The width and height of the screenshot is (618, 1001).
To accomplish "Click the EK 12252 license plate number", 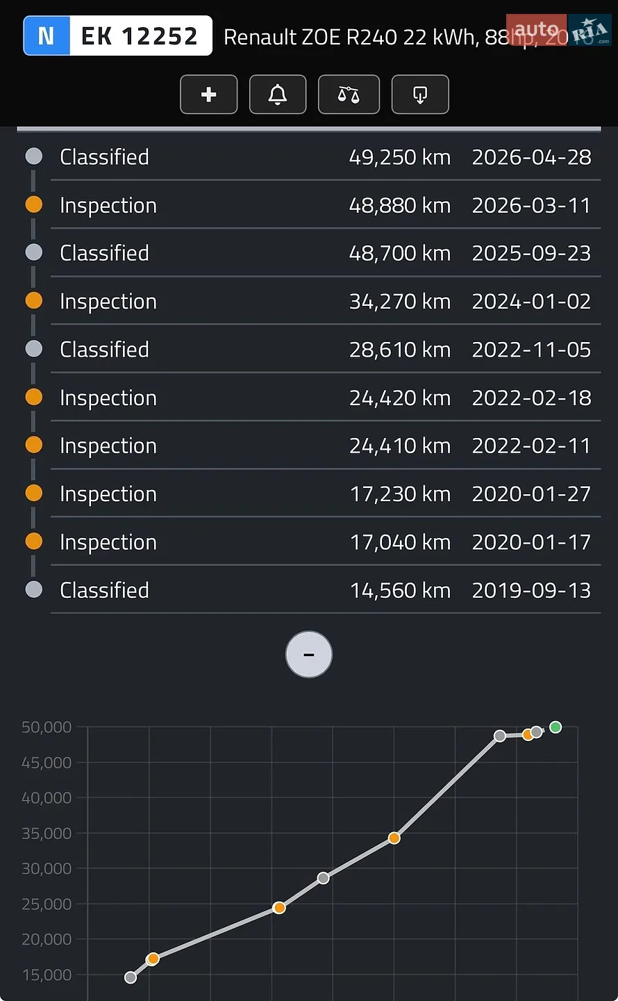I will [140, 35].
